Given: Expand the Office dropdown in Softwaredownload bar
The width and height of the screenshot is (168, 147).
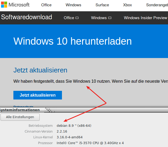Looking at the screenshot, I should coord(71,18).
